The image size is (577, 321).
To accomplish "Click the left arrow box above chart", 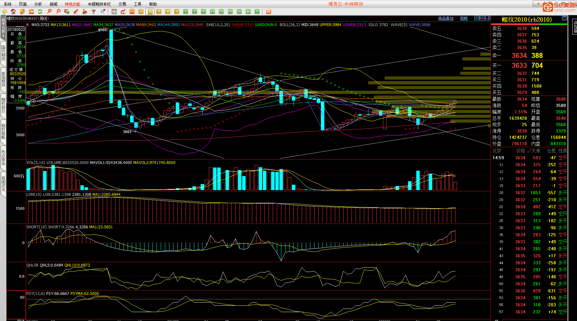I will [477, 18].
